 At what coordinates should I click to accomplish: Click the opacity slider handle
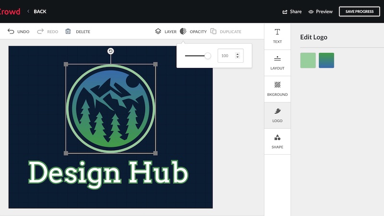click(x=207, y=56)
